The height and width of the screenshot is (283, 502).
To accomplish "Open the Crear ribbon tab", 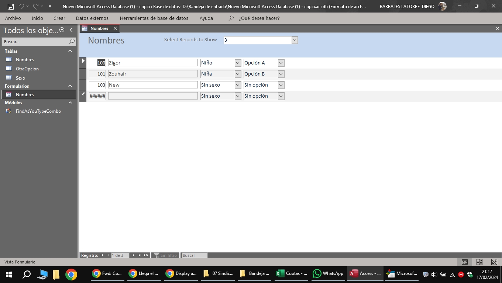I will [x=59, y=18].
